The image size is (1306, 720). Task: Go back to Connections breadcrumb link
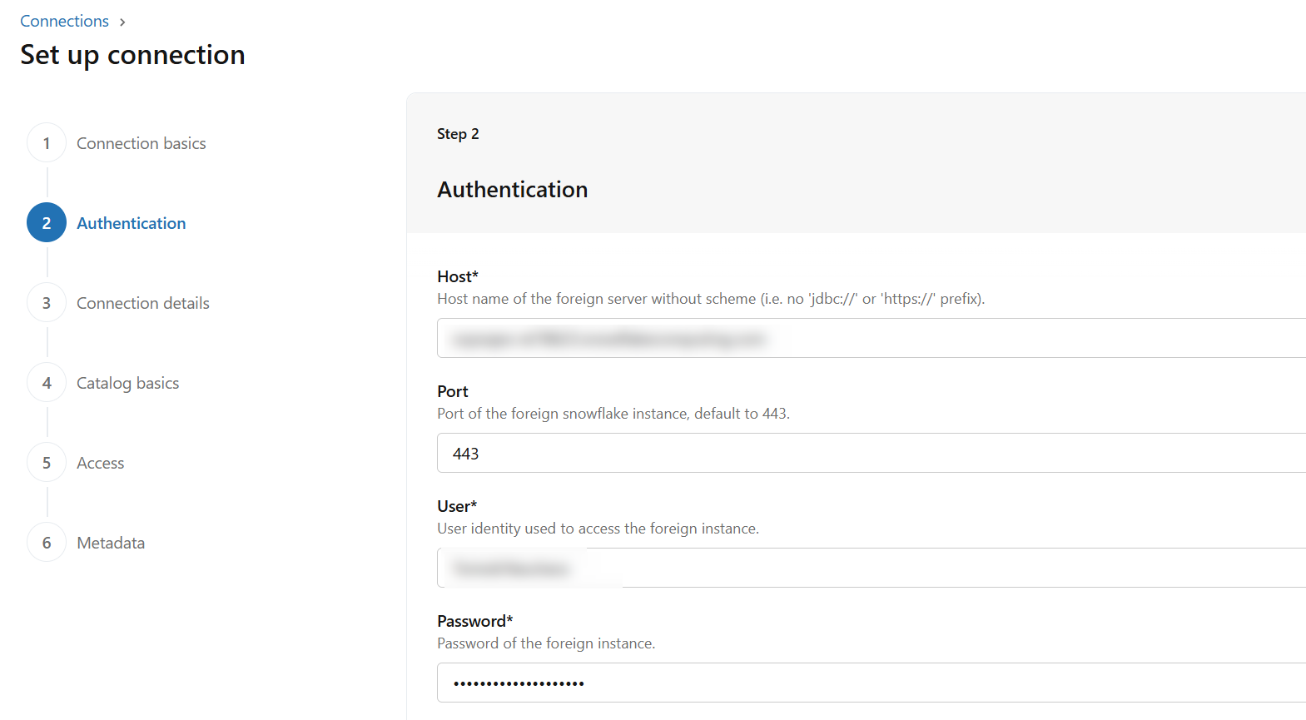tap(64, 21)
